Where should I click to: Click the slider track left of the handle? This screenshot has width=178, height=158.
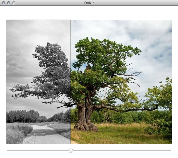38,150
